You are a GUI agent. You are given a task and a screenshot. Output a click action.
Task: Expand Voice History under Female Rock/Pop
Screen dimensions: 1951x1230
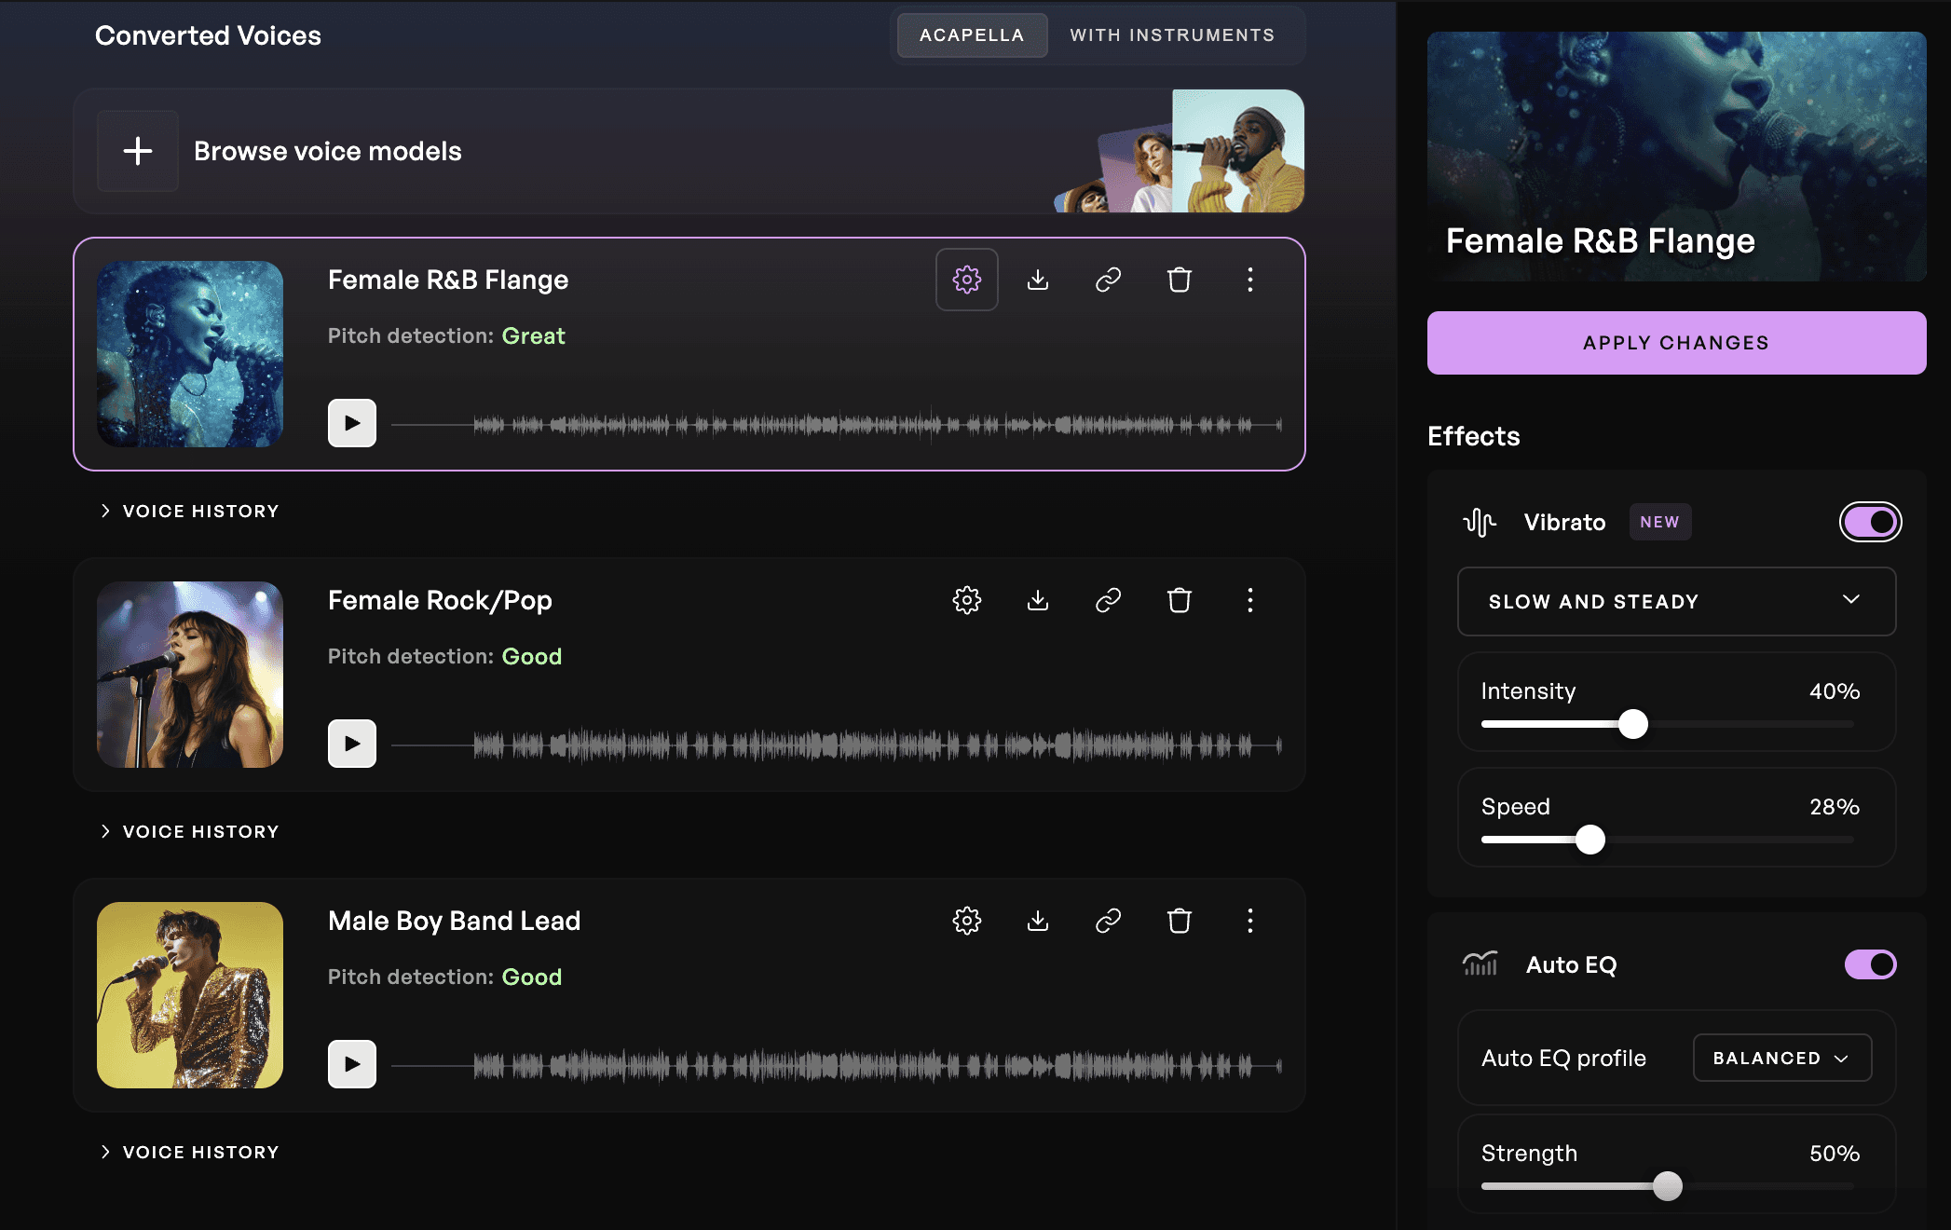tap(190, 831)
